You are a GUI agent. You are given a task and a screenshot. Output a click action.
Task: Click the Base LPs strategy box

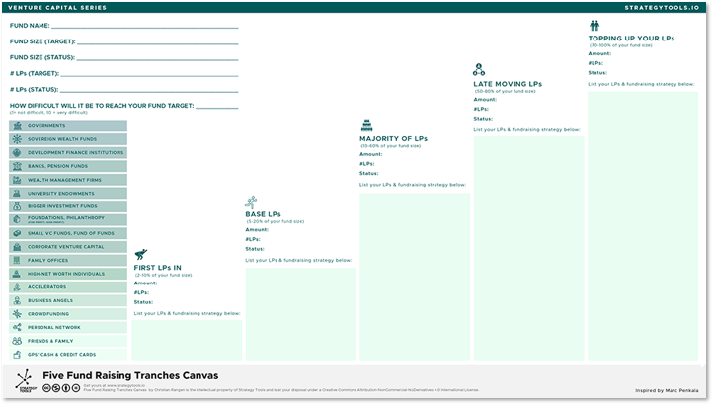coord(300,313)
